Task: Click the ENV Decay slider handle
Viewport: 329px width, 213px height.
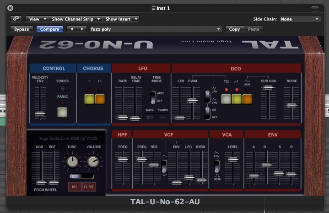Action: [x=267, y=165]
